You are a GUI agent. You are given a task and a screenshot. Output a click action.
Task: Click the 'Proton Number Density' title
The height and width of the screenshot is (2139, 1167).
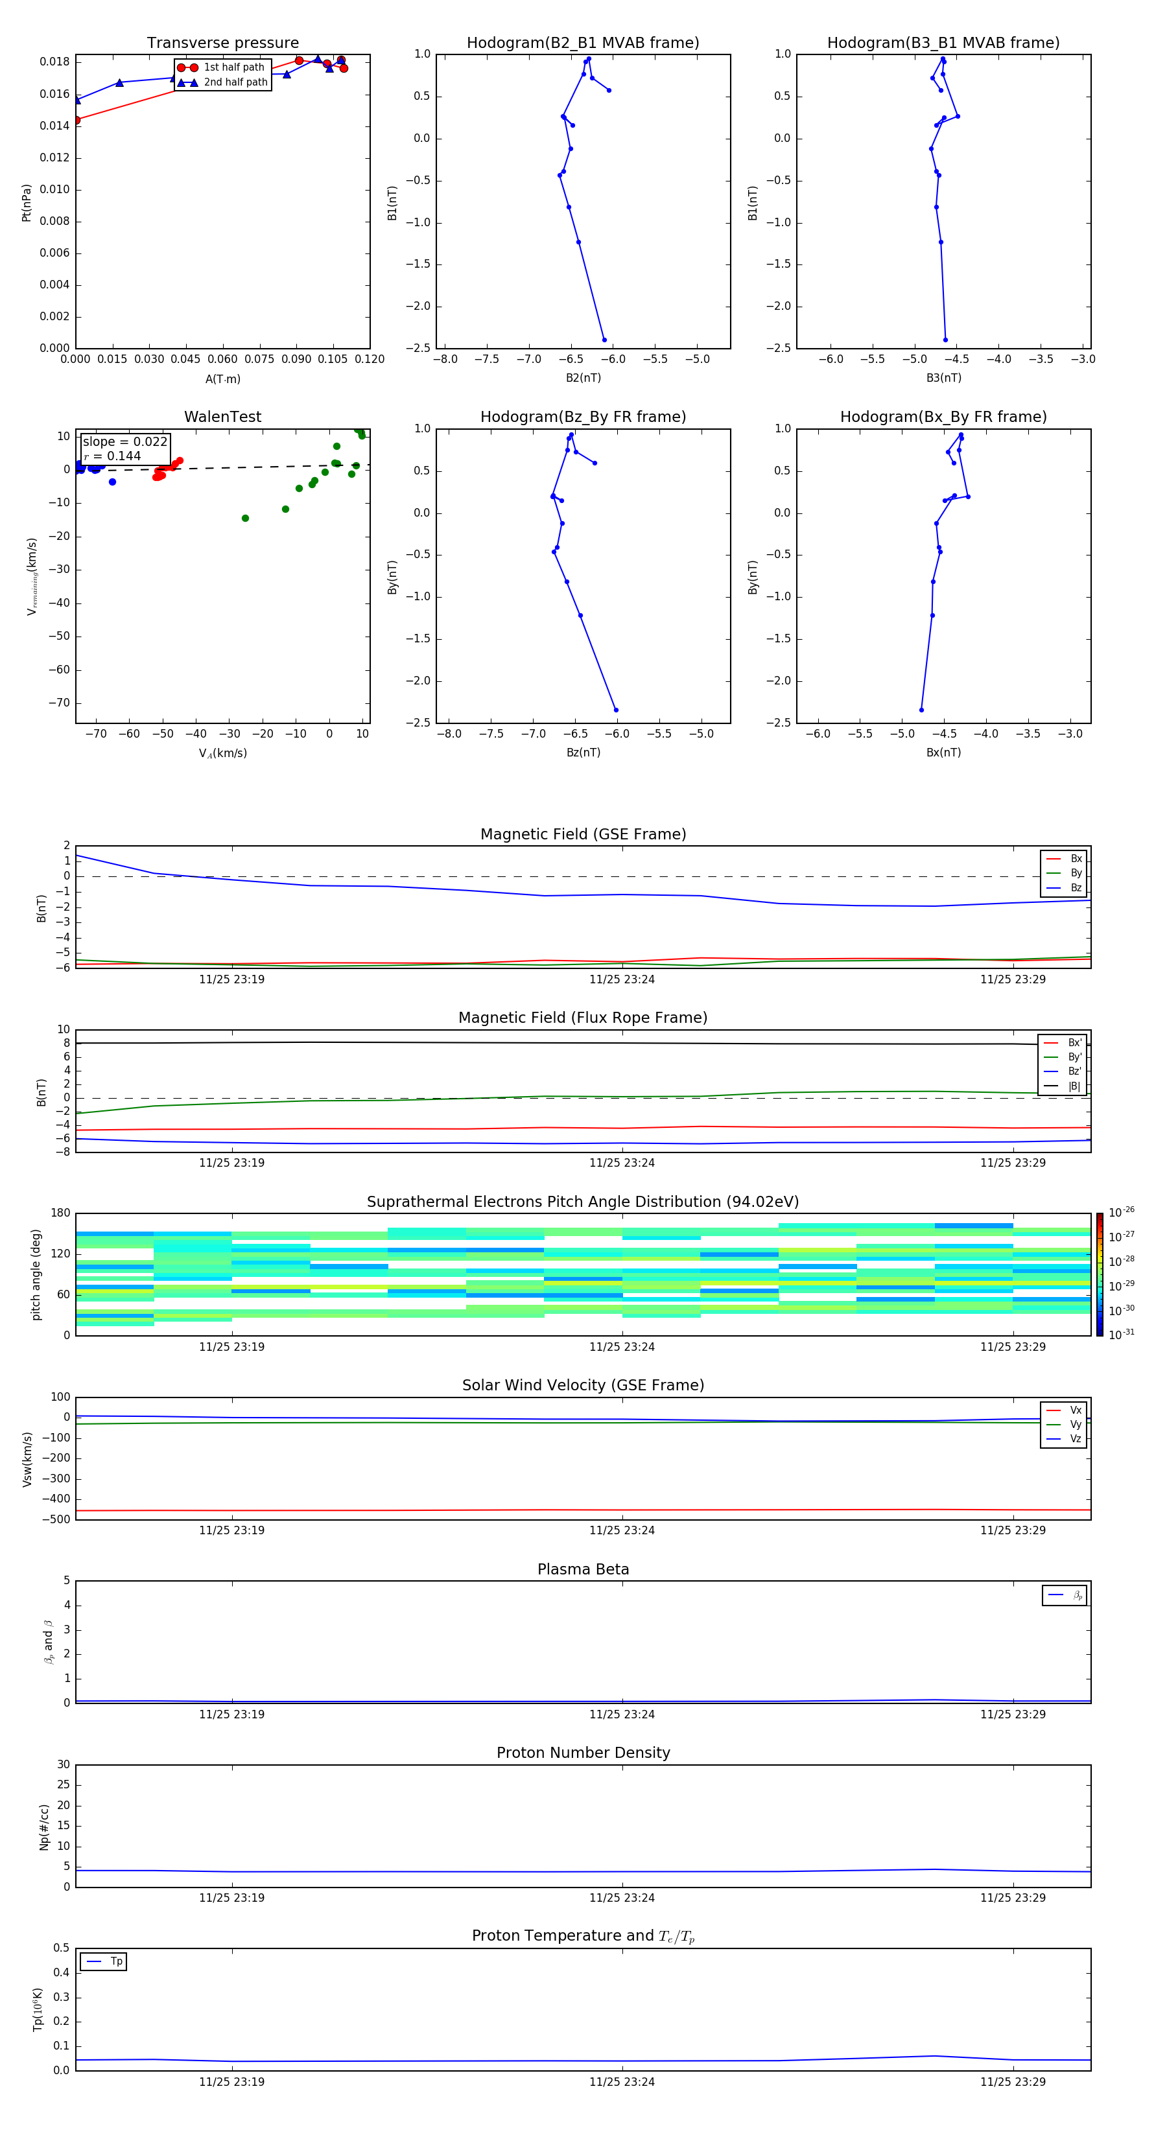(583, 1754)
